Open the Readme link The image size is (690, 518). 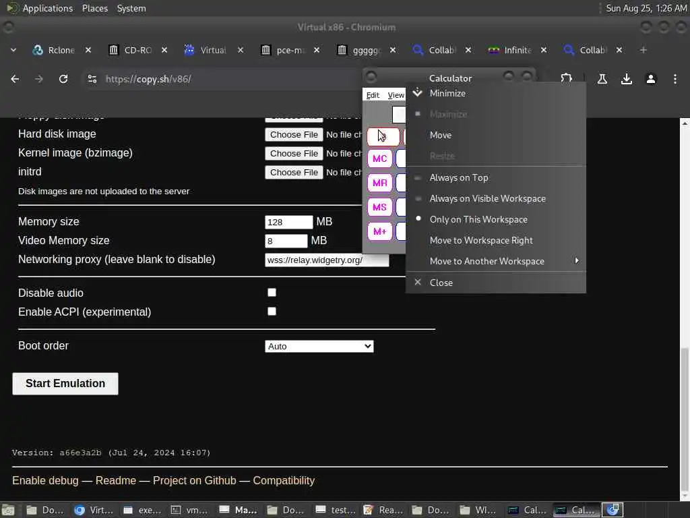116,480
